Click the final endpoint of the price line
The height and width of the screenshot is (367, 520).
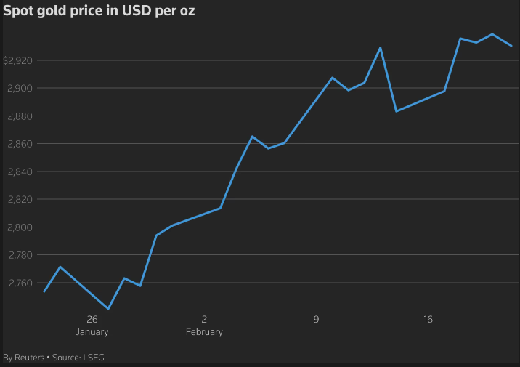(512, 46)
